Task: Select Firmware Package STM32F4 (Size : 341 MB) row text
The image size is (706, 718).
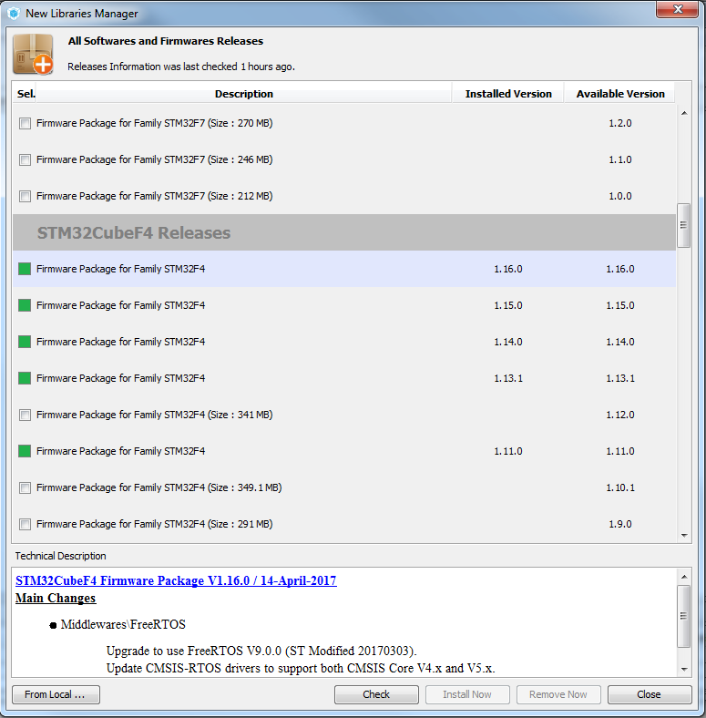Action: tap(154, 415)
